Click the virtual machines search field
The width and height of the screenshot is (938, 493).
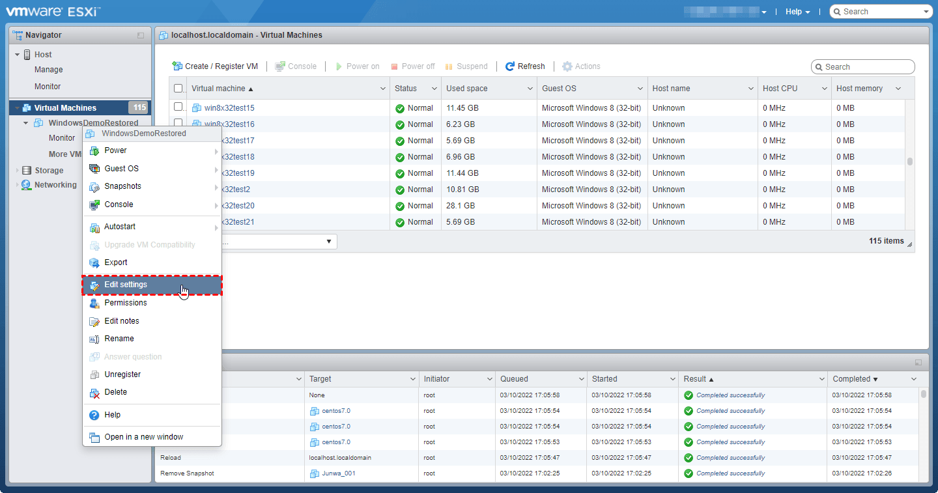(x=868, y=67)
